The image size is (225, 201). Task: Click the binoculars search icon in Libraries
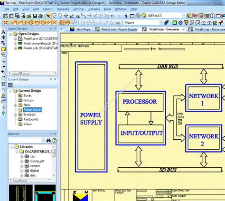click(48, 140)
